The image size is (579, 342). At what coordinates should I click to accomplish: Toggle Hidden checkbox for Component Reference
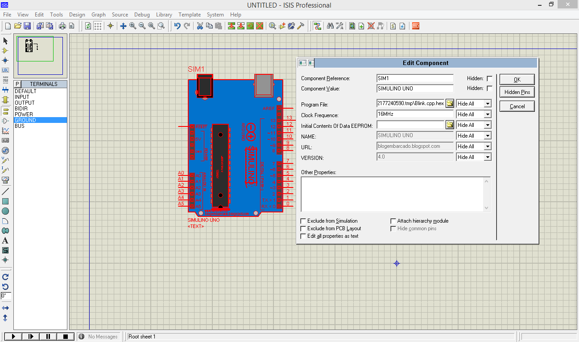point(489,78)
